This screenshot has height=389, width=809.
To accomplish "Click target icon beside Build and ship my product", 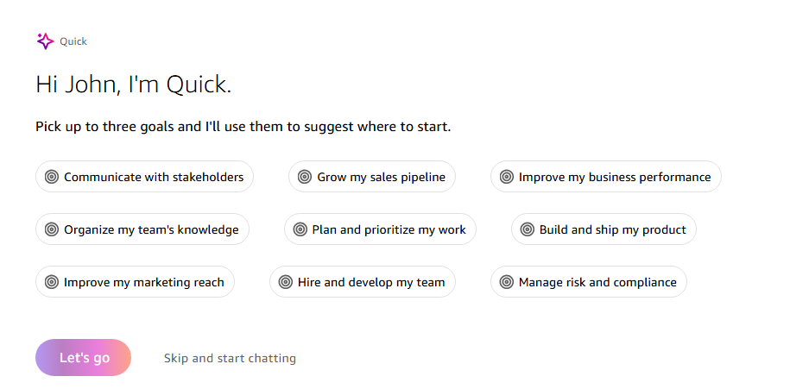I will pos(528,229).
